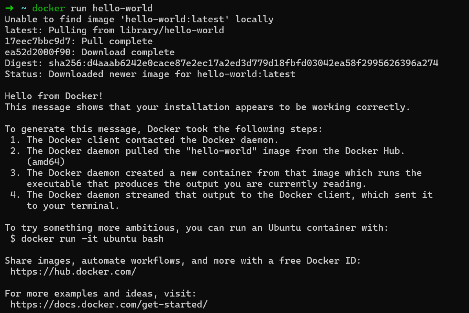Click the 'Share images, automate workflows' line
Image resolution: width=469 pixels, height=313 pixels.
(x=183, y=261)
